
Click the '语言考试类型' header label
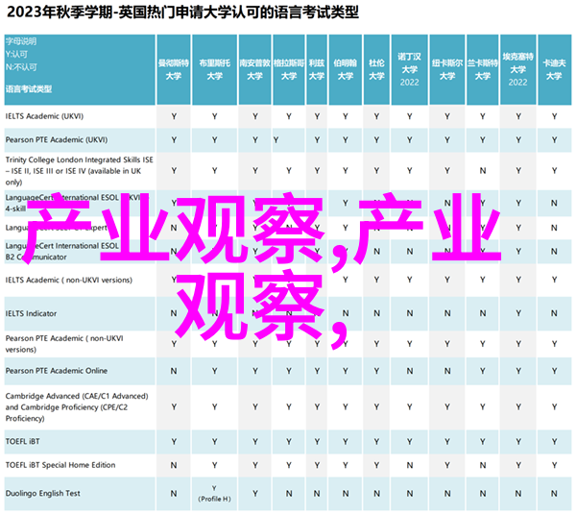point(29,88)
